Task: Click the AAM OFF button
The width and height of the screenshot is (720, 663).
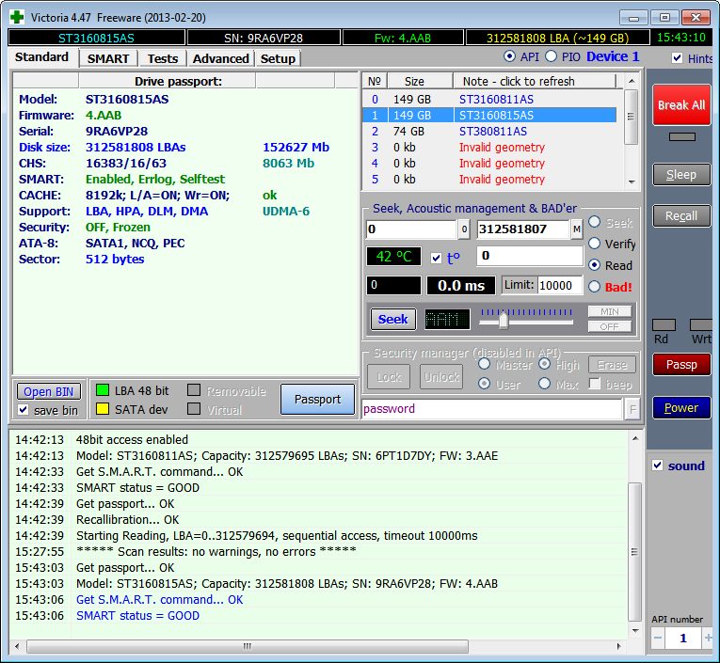Action: (609, 326)
